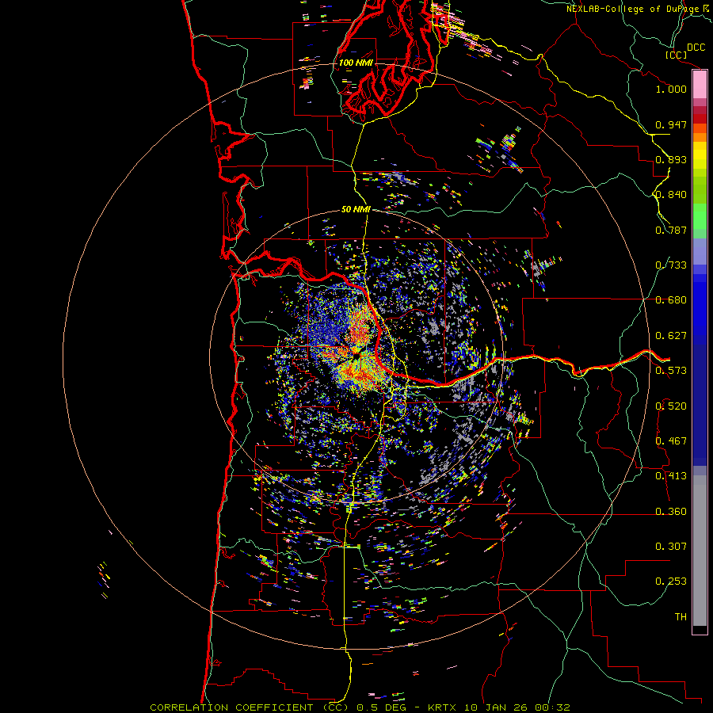Click the 0.467 scale value

pyautogui.click(x=671, y=441)
